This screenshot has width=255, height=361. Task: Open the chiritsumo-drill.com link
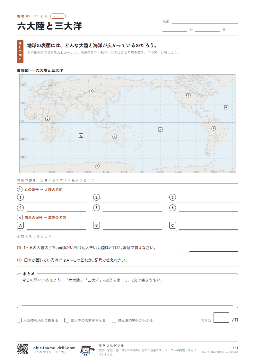pos(54,347)
